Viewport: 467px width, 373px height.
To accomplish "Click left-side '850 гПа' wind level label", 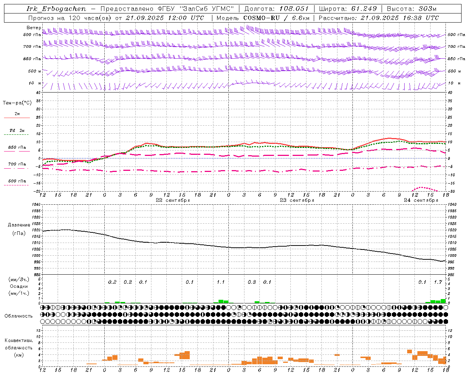I will (32, 59).
